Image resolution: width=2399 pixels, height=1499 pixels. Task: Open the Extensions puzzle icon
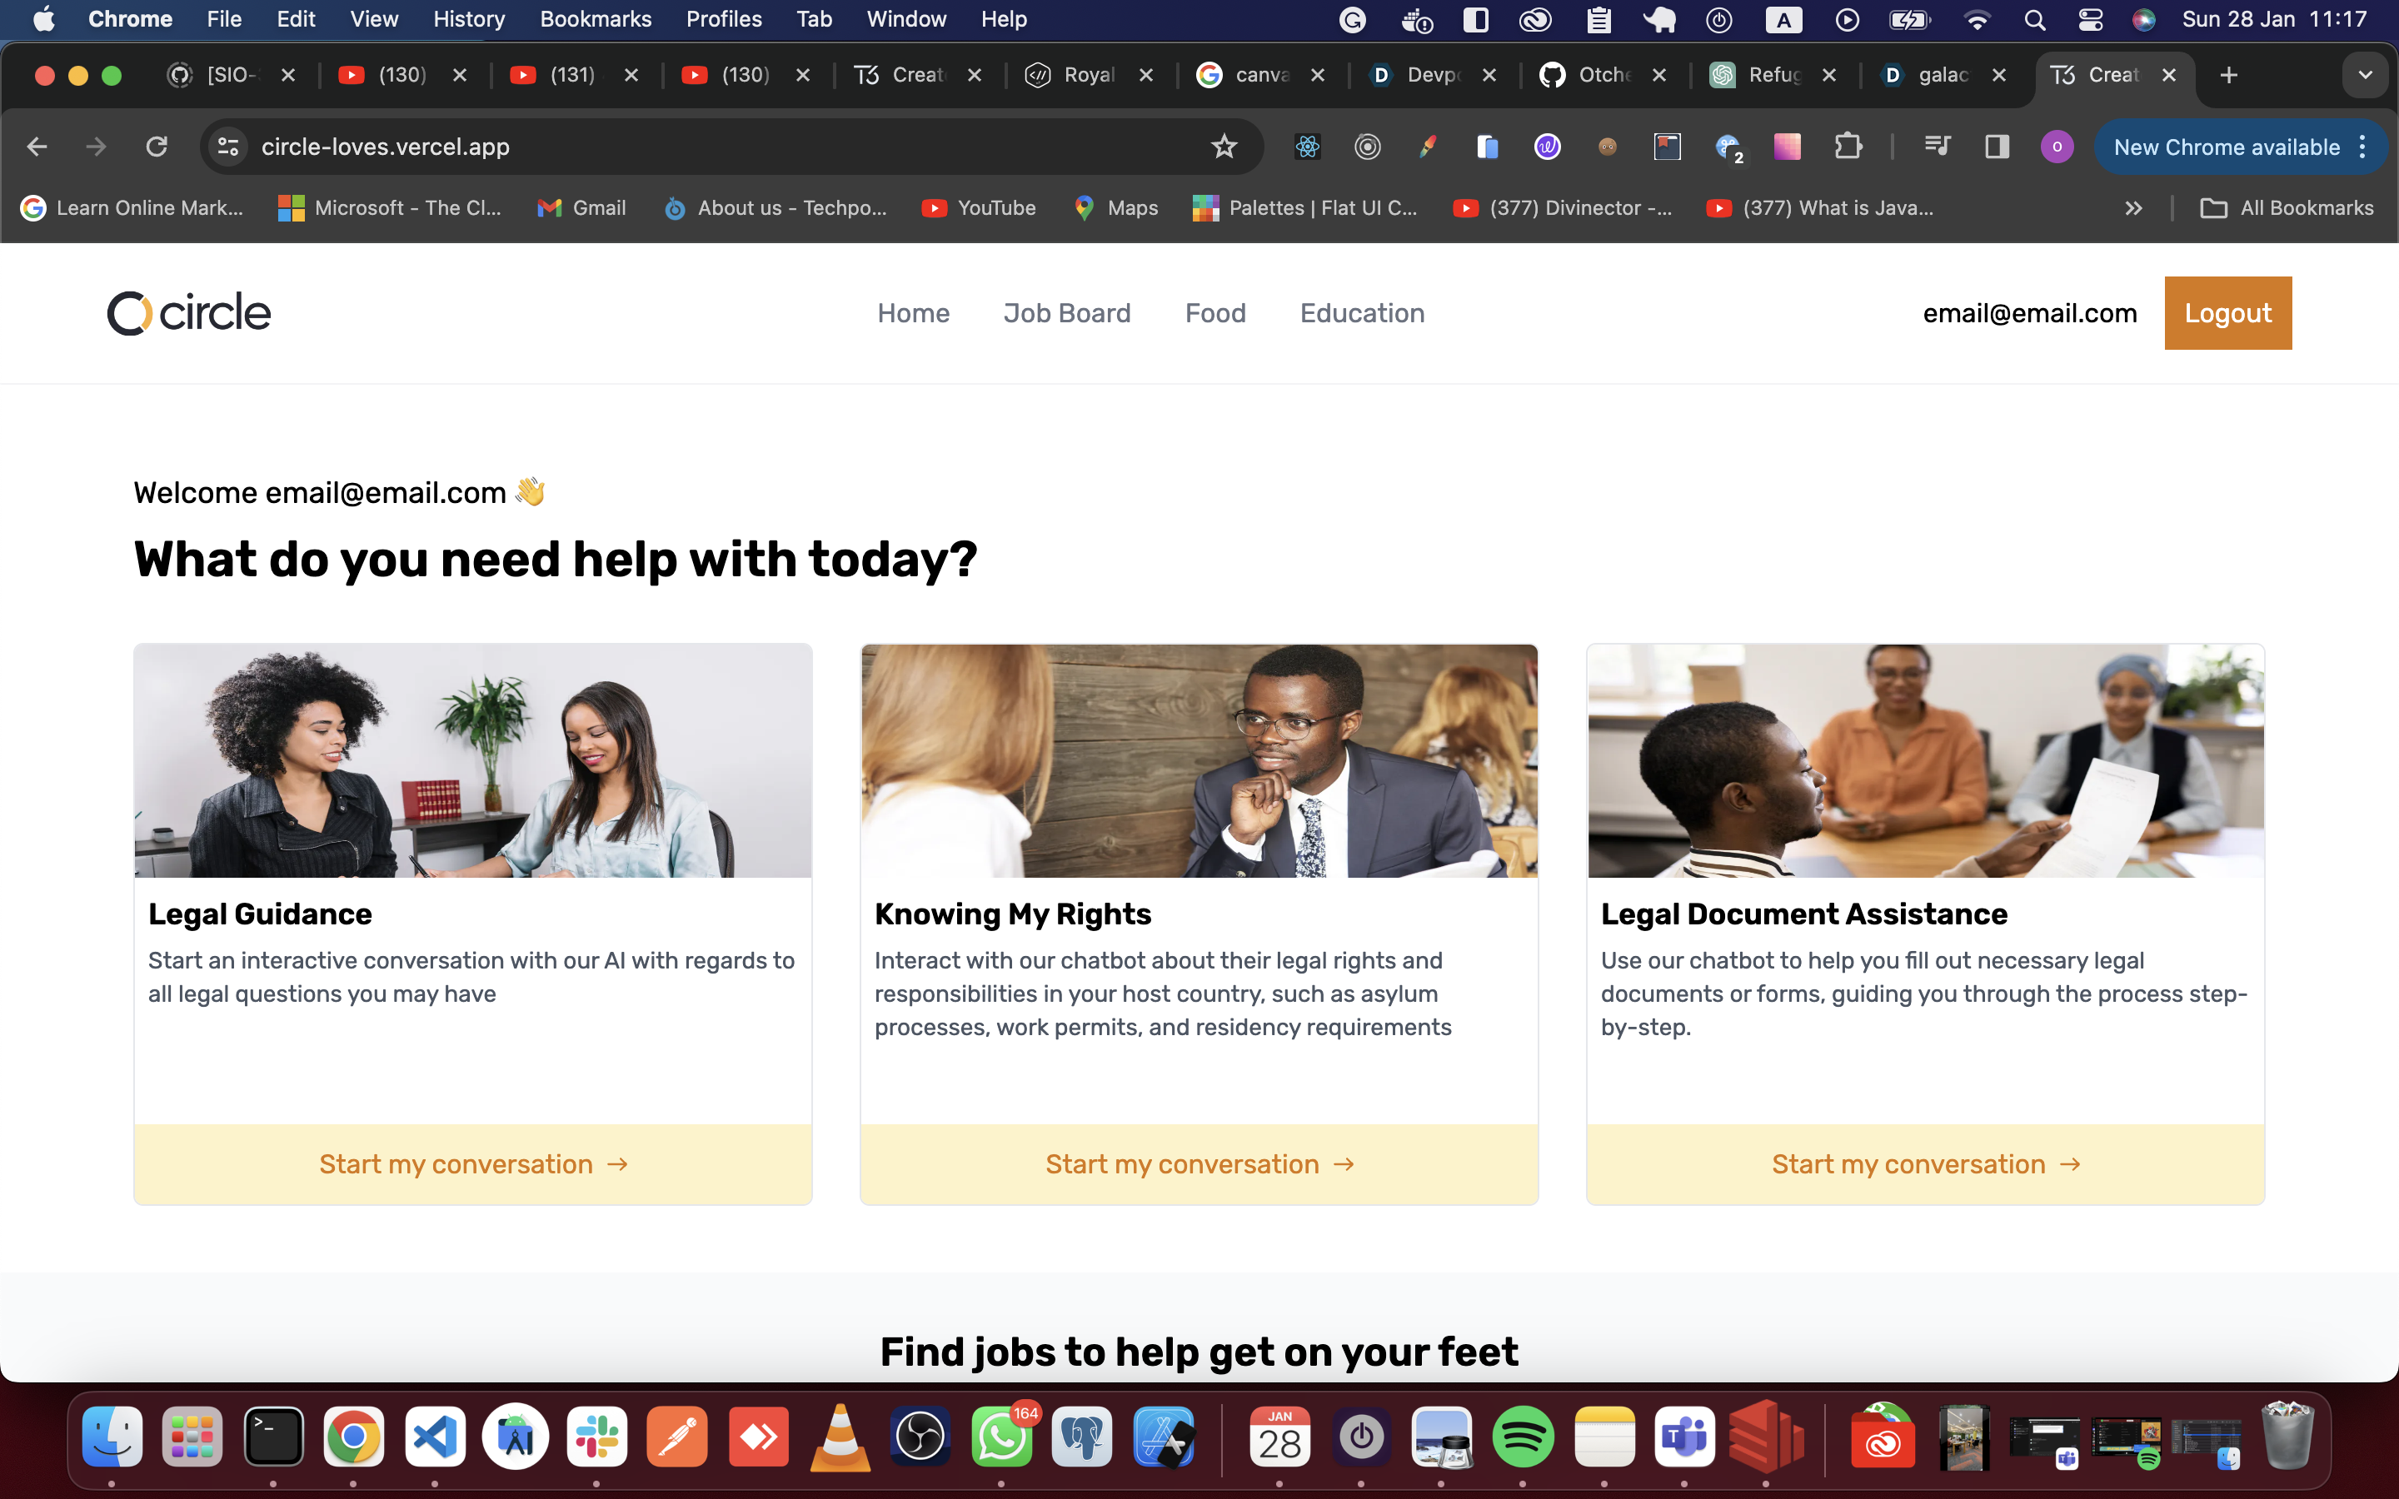click(1848, 147)
